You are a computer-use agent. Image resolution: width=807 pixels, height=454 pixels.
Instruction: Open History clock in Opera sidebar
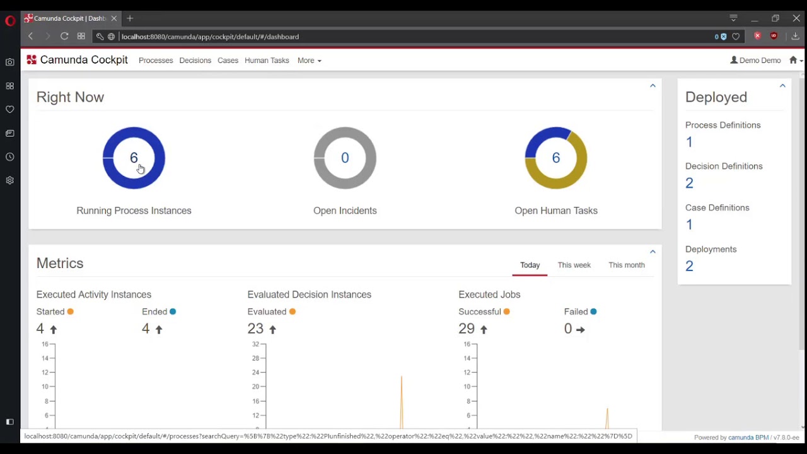click(10, 157)
